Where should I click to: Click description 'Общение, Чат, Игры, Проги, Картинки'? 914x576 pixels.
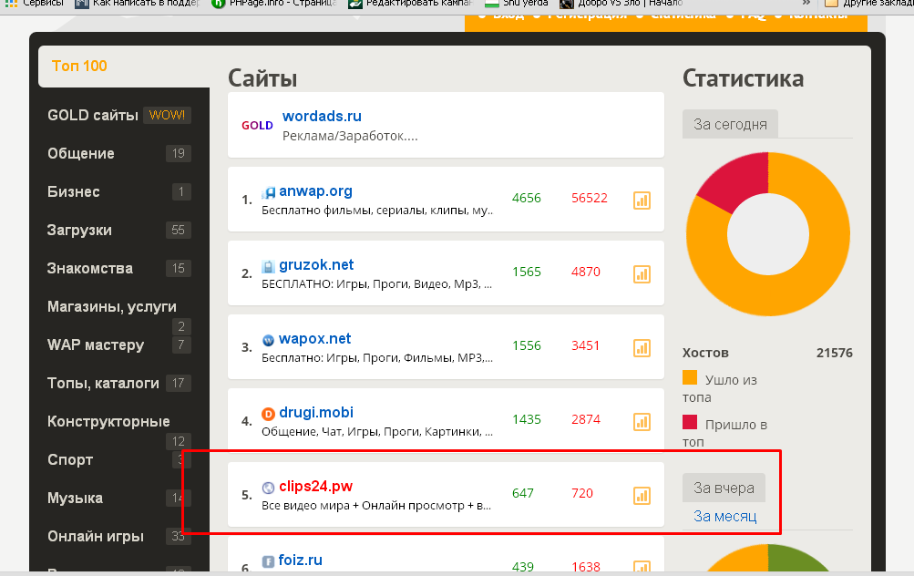(377, 432)
